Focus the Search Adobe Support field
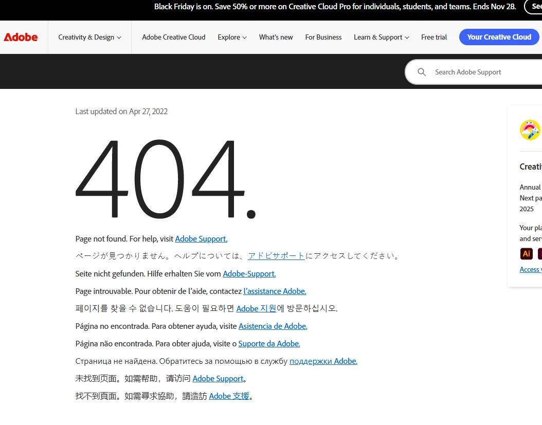The width and height of the screenshot is (542, 425). [x=473, y=72]
